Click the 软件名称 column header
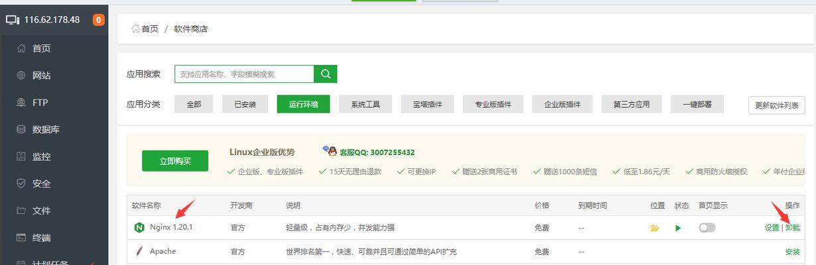816x265 pixels. click(147, 206)
